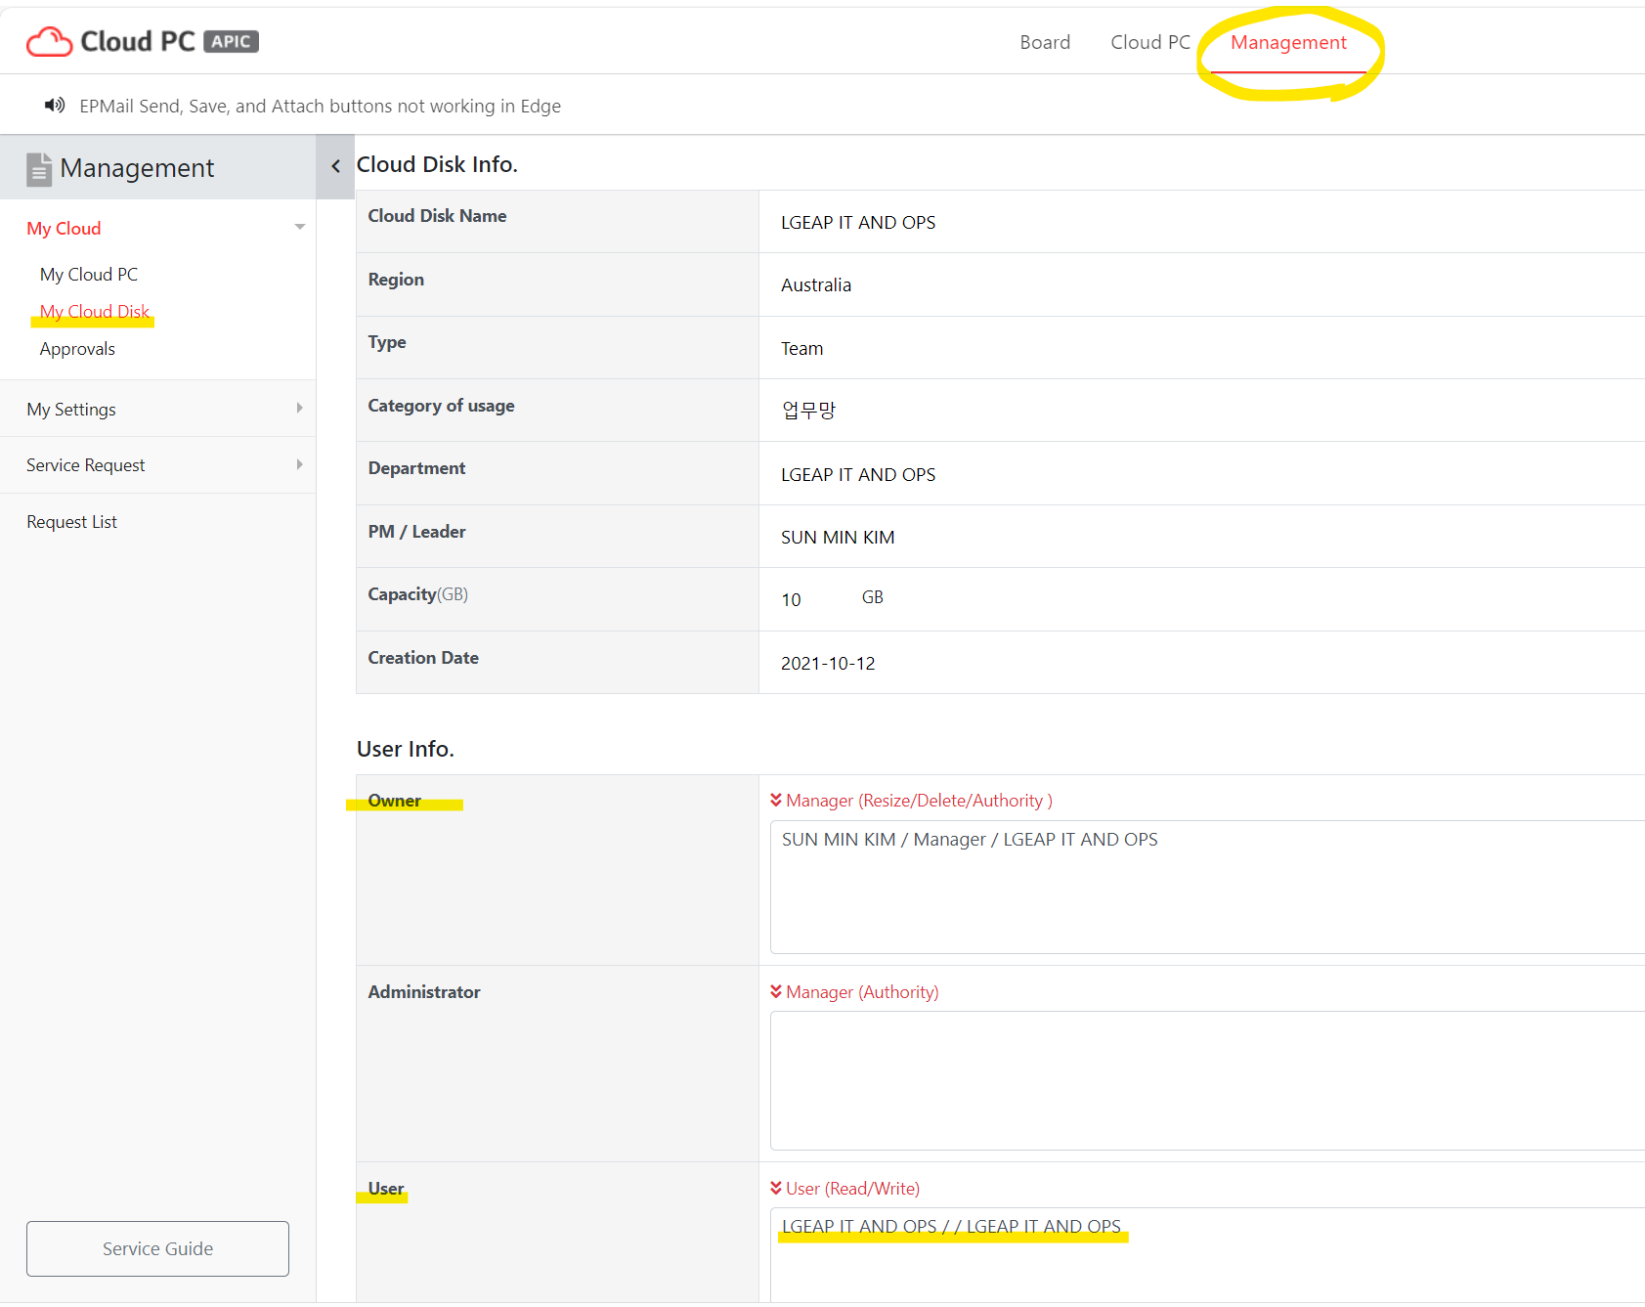Click the speaker announcement icon

pyautogui.click(x=55, y=105)
